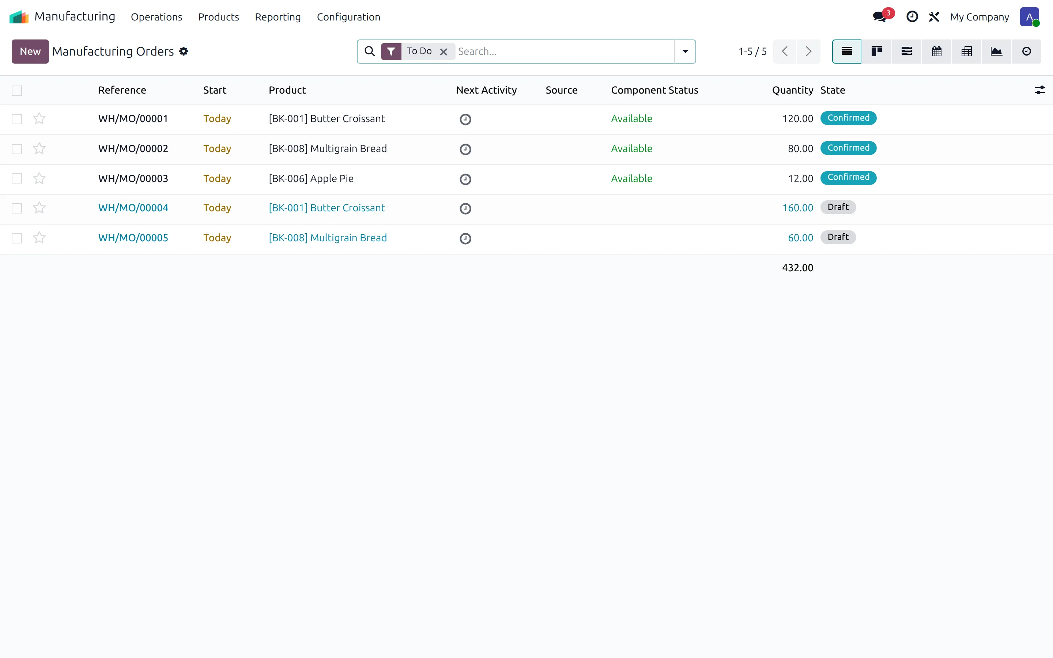Open activity clock for WH/MO/00002
This screenshot has width=1053, height=658.
pyautogui.click(x=465, y=149)
